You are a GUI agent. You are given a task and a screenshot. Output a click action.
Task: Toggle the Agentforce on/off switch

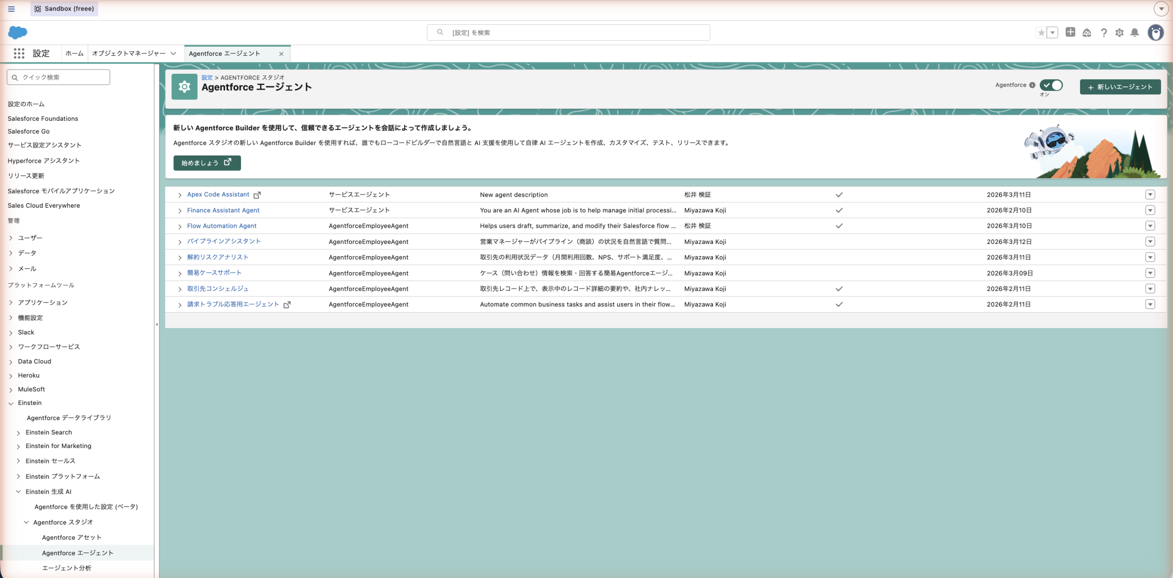tap(1051, 85)
